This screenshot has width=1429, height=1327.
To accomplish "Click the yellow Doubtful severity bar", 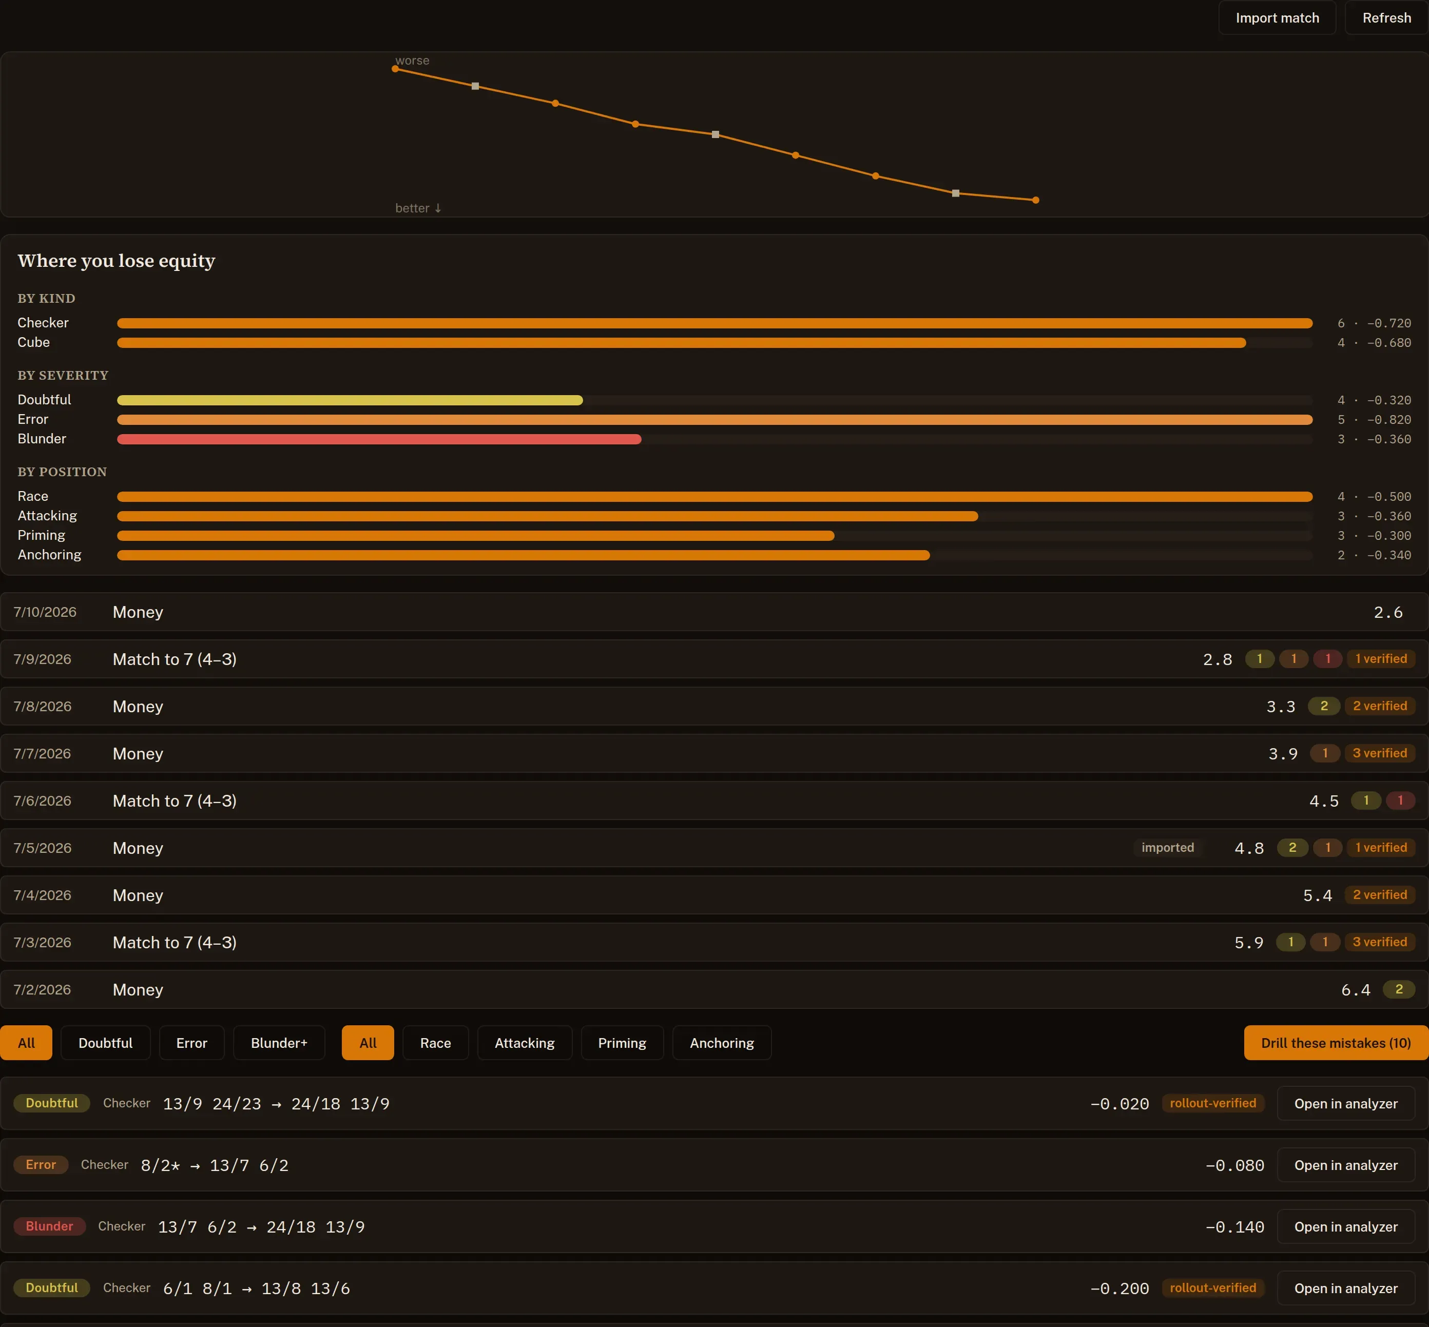I will coord(350,400).
